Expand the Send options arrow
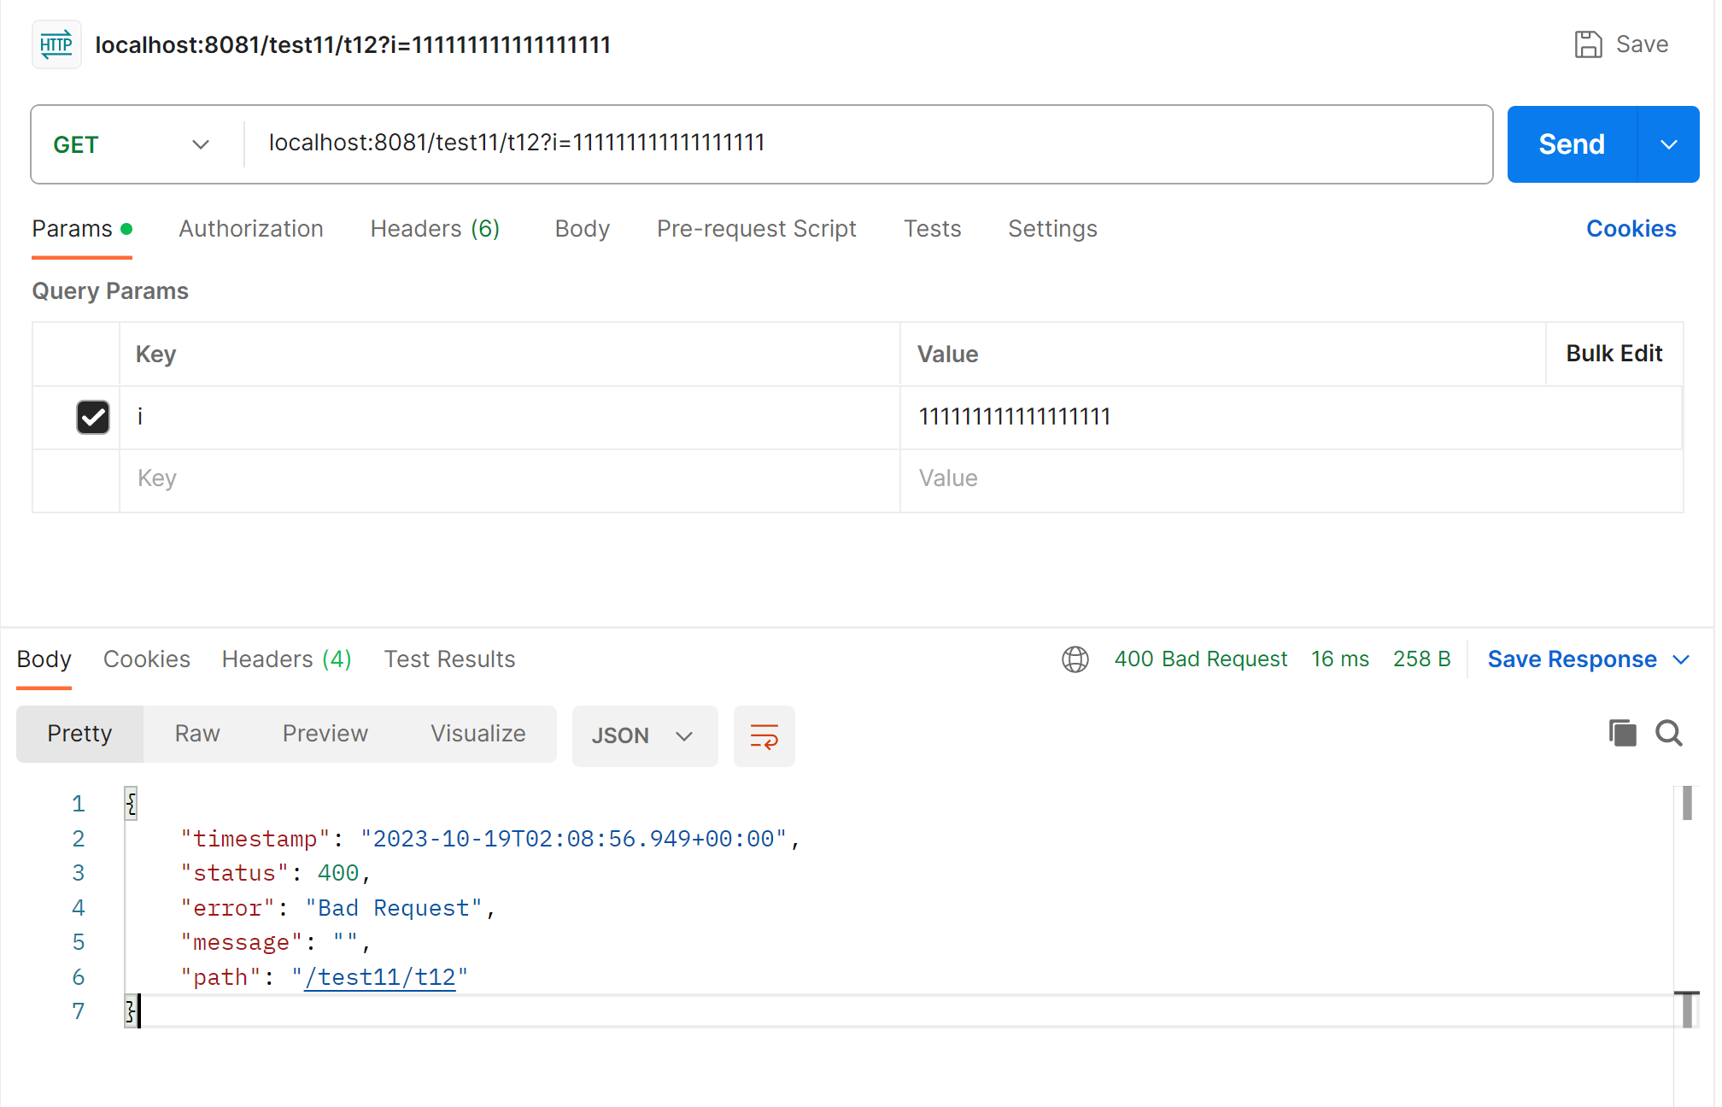The height and width of the screenshot is (1107, 1722). click(1668, 144)
